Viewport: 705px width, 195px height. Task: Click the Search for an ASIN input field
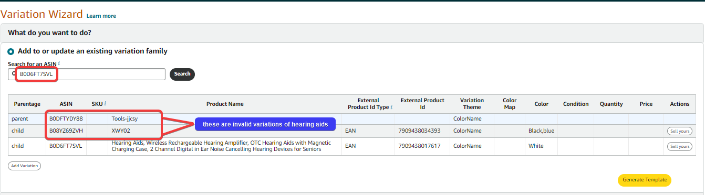(x=87, y=74)
